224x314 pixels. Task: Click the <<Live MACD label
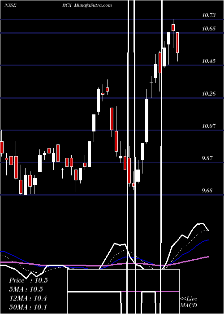pos(189,302)
